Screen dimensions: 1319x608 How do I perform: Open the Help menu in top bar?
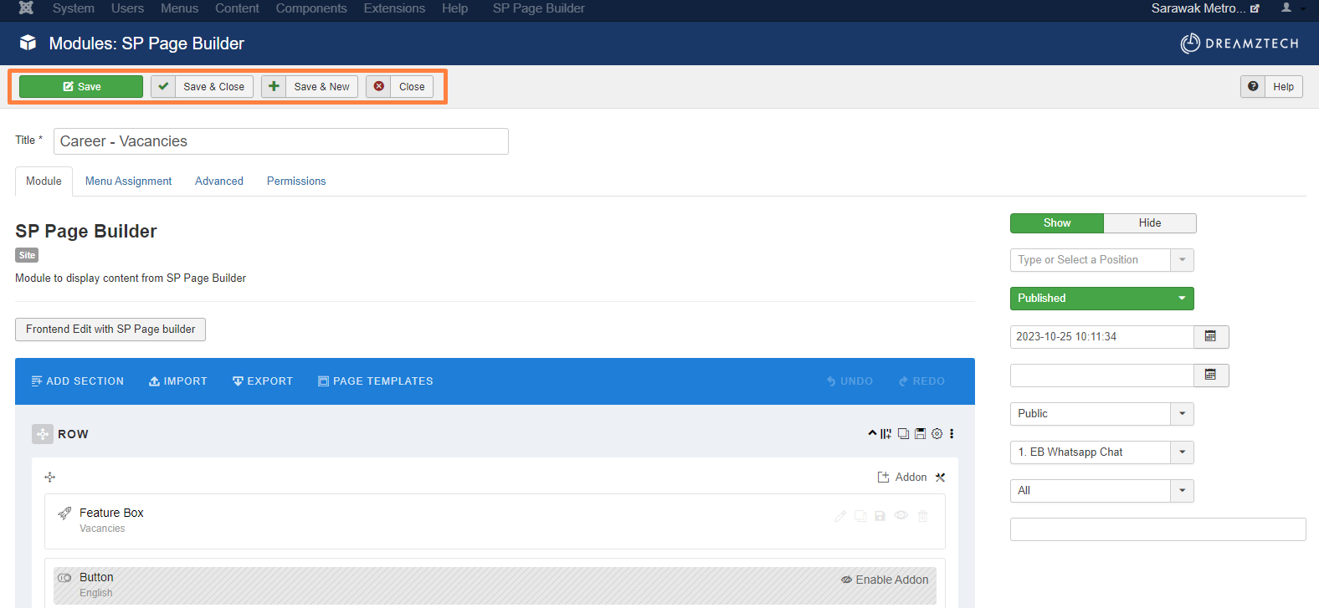454,8
